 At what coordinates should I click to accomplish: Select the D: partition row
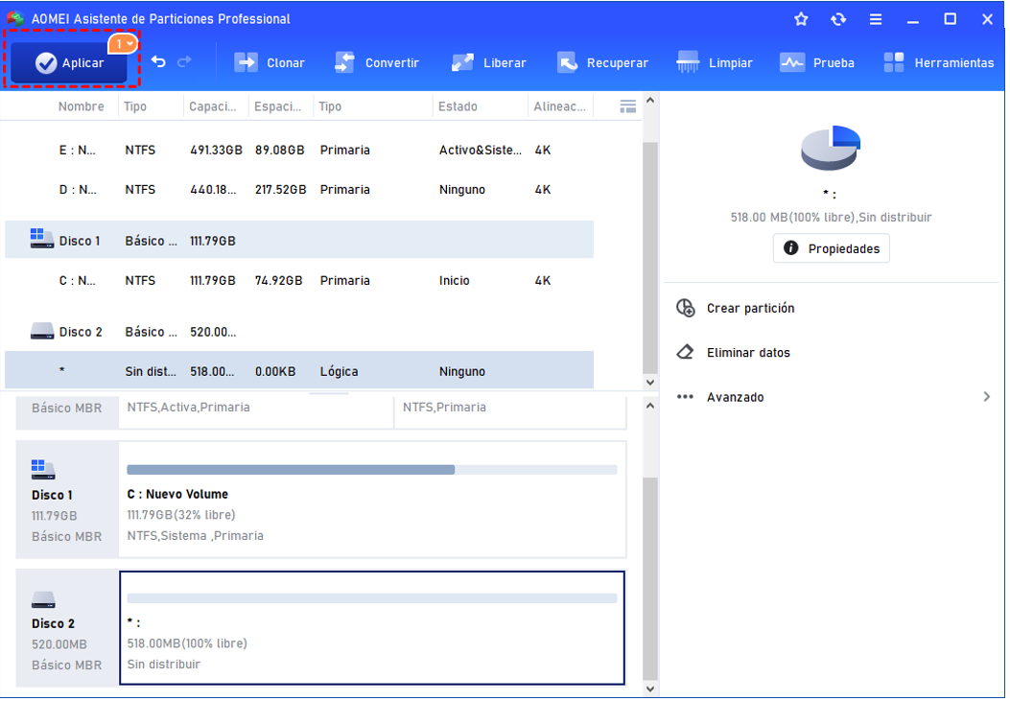[x=299, y=189]
